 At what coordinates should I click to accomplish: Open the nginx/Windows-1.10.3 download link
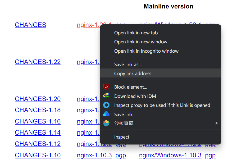click(170, 155)
